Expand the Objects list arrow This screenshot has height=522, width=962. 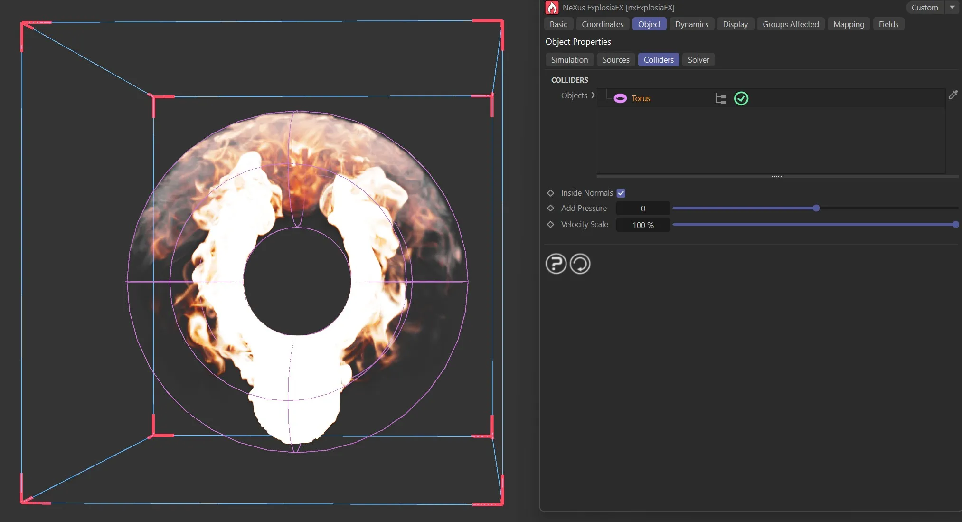coord(593,95)
